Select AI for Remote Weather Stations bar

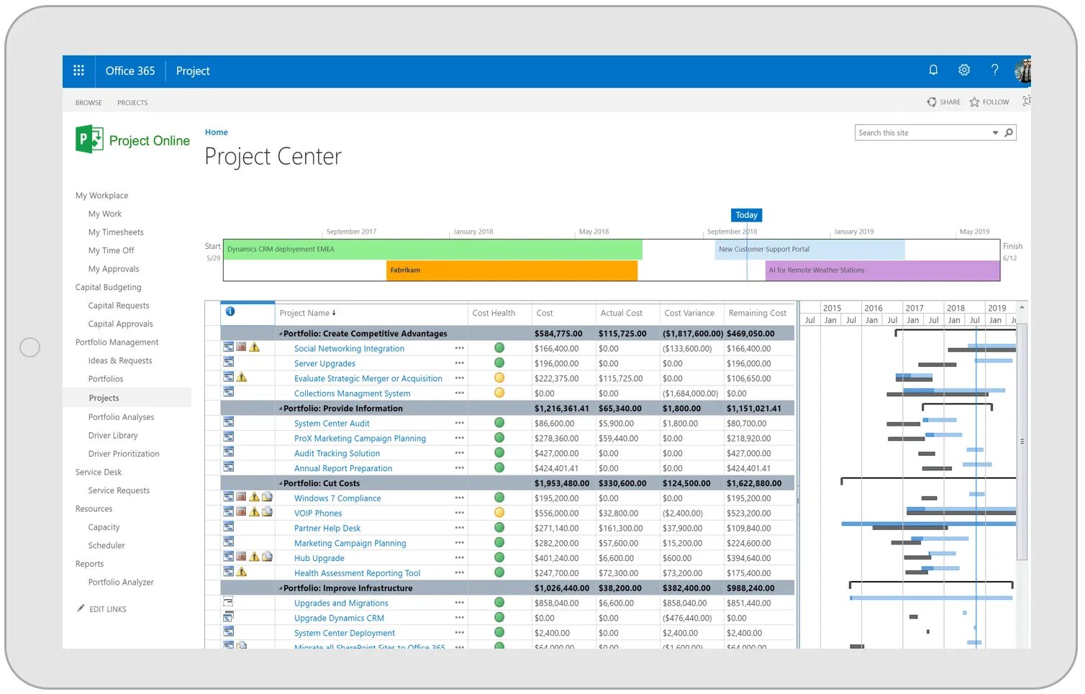tap(883, 270)
